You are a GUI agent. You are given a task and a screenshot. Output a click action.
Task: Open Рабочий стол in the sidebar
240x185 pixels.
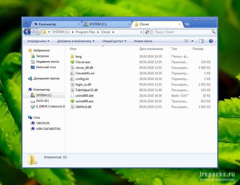[x=46, y=67]
